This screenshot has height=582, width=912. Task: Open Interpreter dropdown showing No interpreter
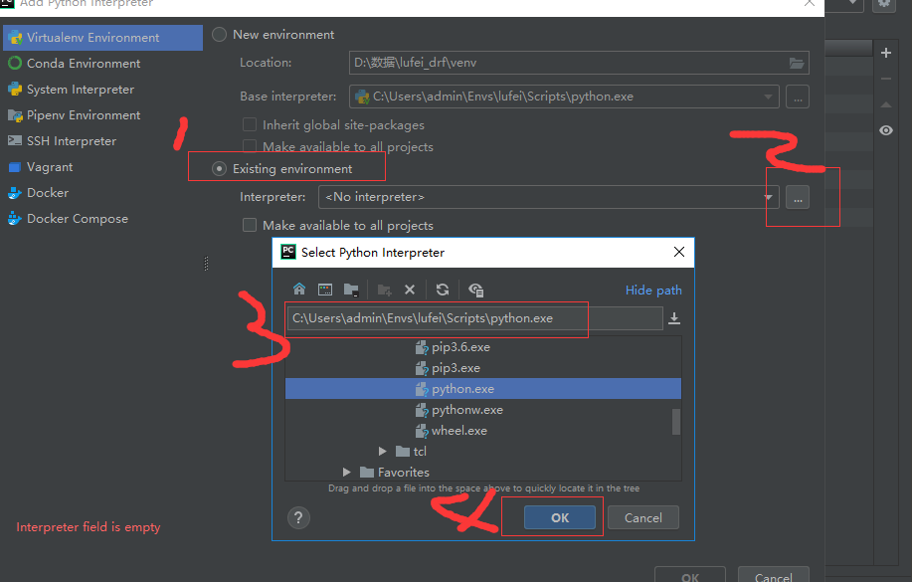[x=769, y=197]
